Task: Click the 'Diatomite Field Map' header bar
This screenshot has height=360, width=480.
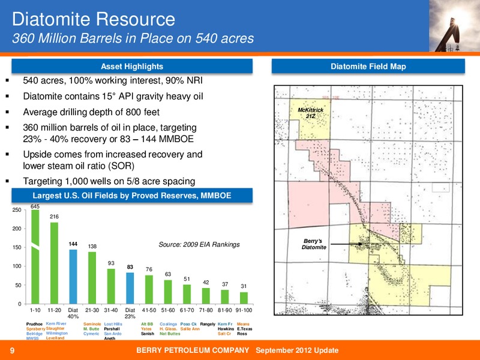Action: point(368,67)
